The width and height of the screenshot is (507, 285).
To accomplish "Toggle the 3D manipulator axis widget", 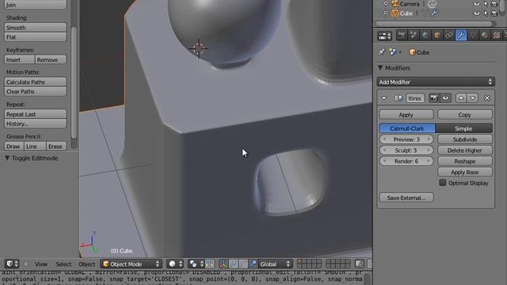I will [x=223, y=264].
